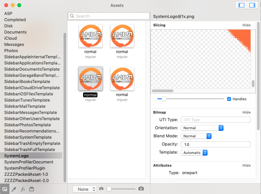Hide the Slicing section
Screen dimensions: 261x194
246,25
